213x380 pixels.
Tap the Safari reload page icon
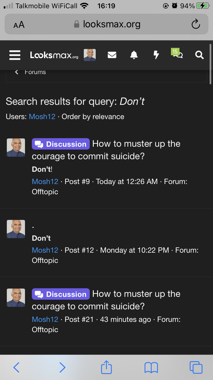(x=196, y=24)
